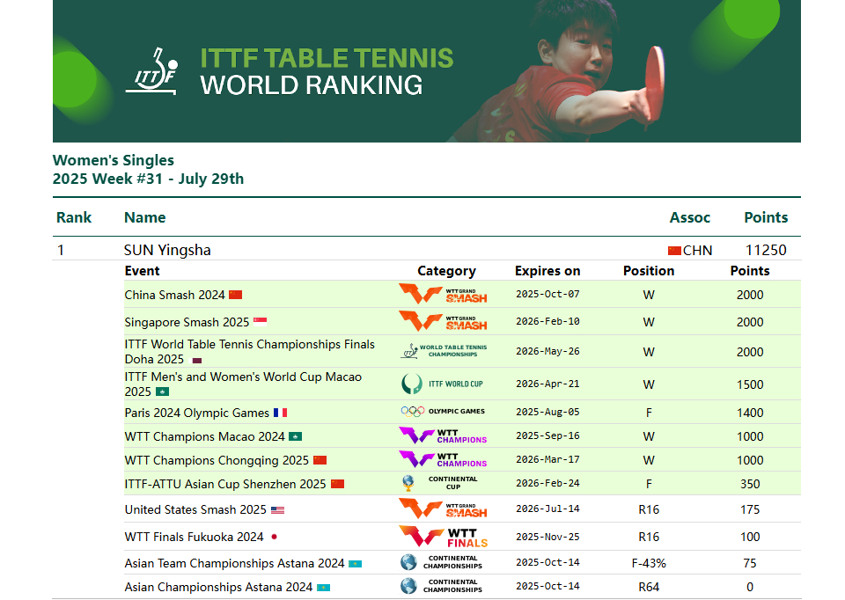Screen dimensions: 845x600
Task: Select the SUN Yingsha player name
Action: point(167,251)
